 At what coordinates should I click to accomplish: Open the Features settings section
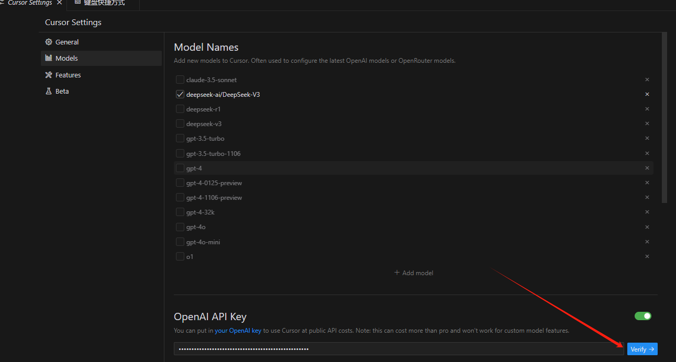(x=101, y=75)
